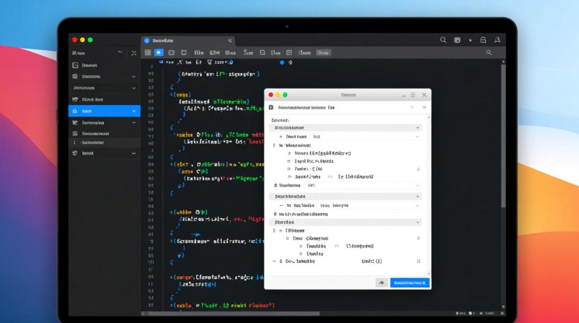The height and width of the screenshot is (323, 579).
Task: Click the search icon at the toolbar's right end
Action: [x=489, y=53]
